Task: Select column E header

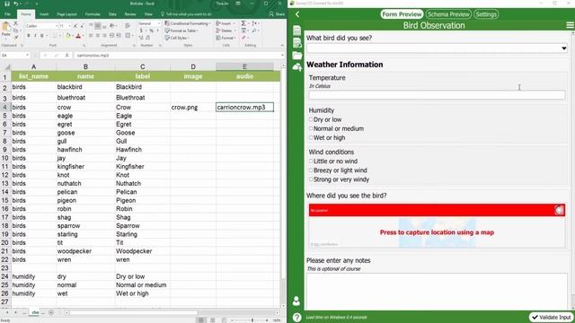Action: tap(244, 66)
